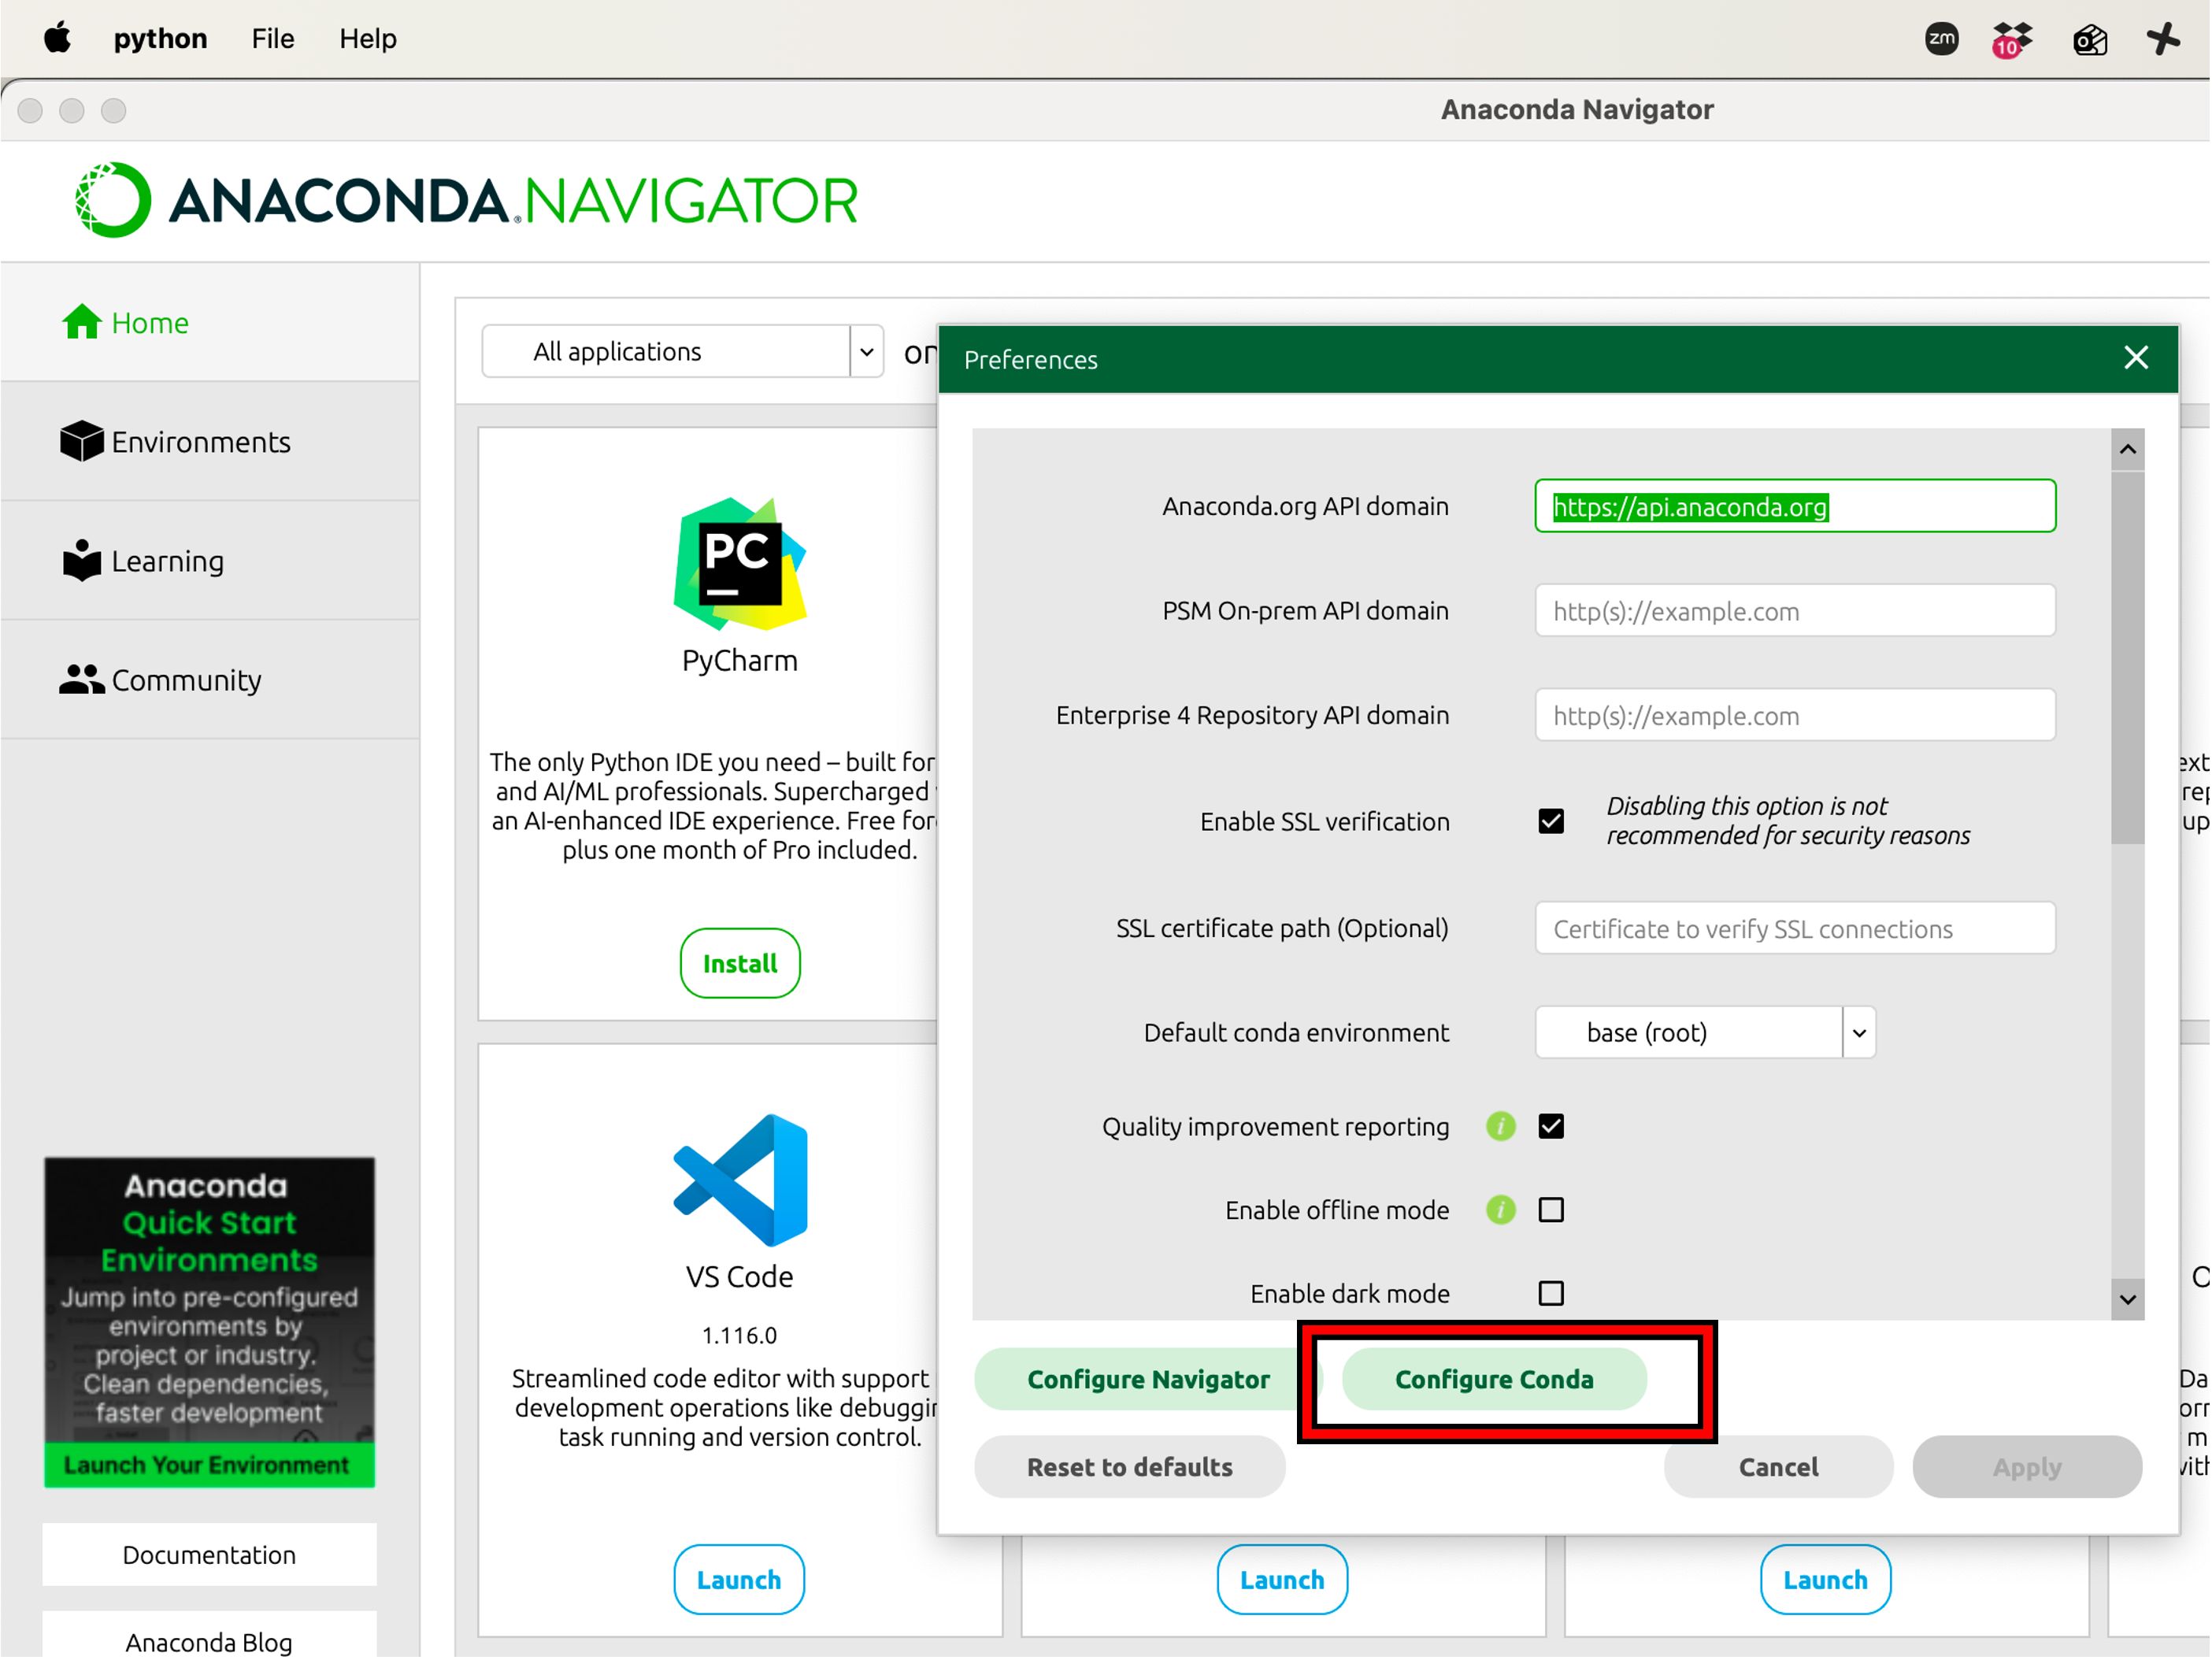Open the Help menu

pos(368,38)
